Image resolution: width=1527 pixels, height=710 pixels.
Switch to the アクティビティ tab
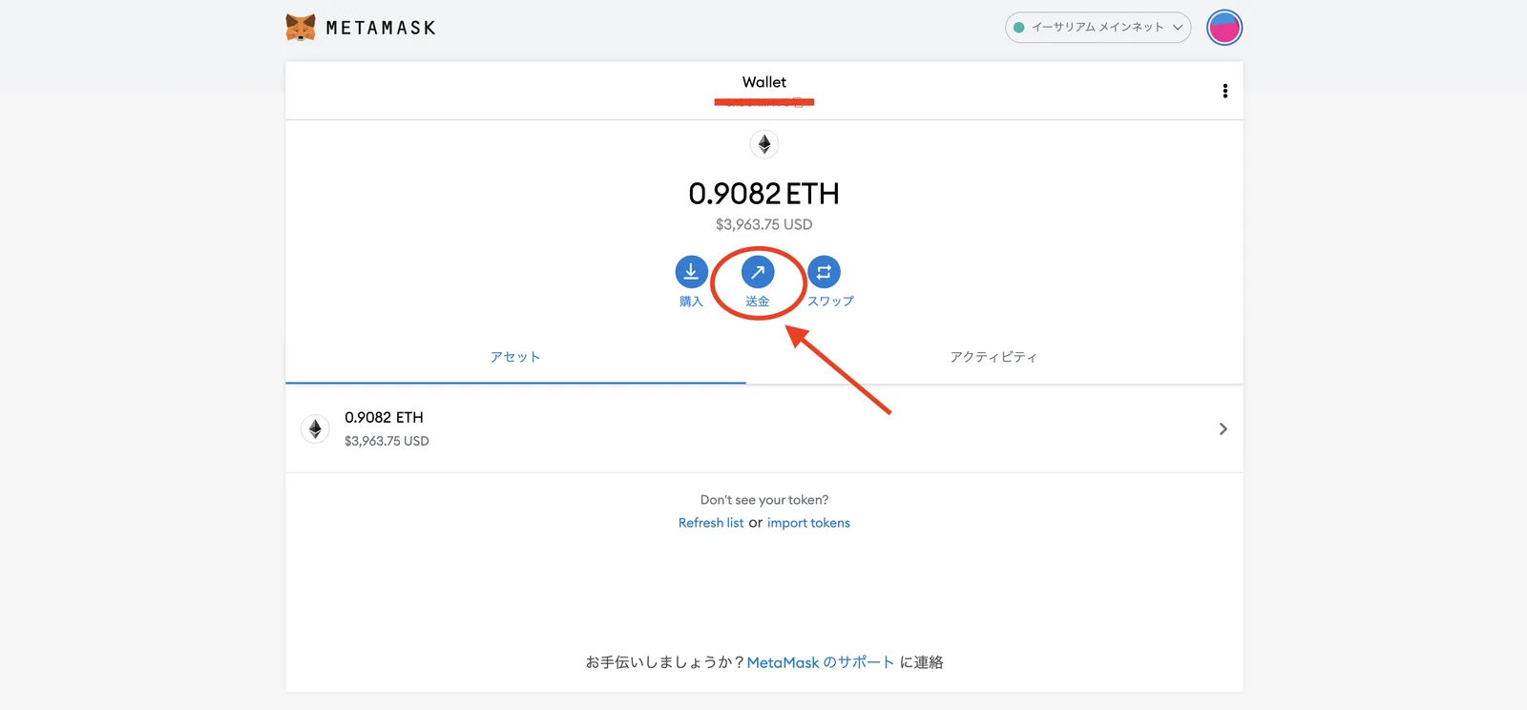pos(994,357)
